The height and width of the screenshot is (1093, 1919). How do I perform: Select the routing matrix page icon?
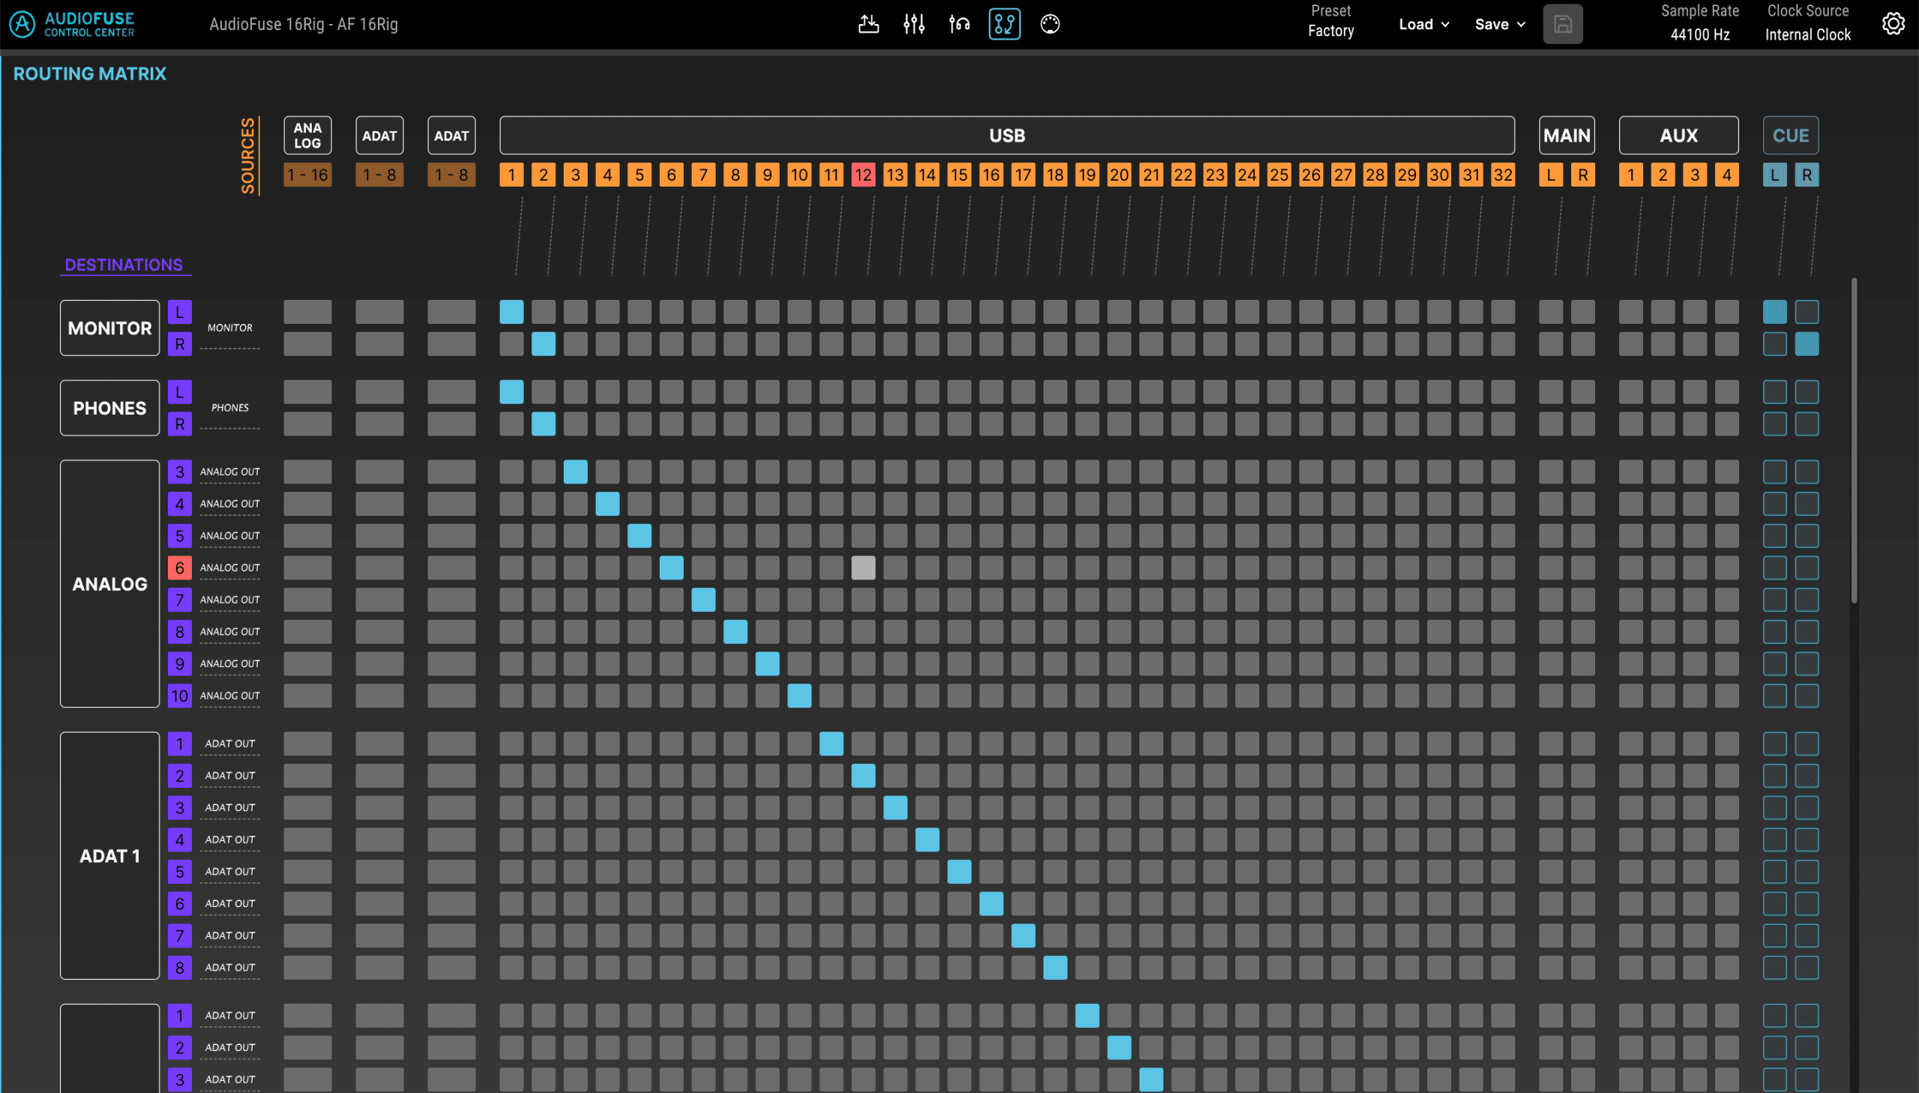pos(1004,24)
